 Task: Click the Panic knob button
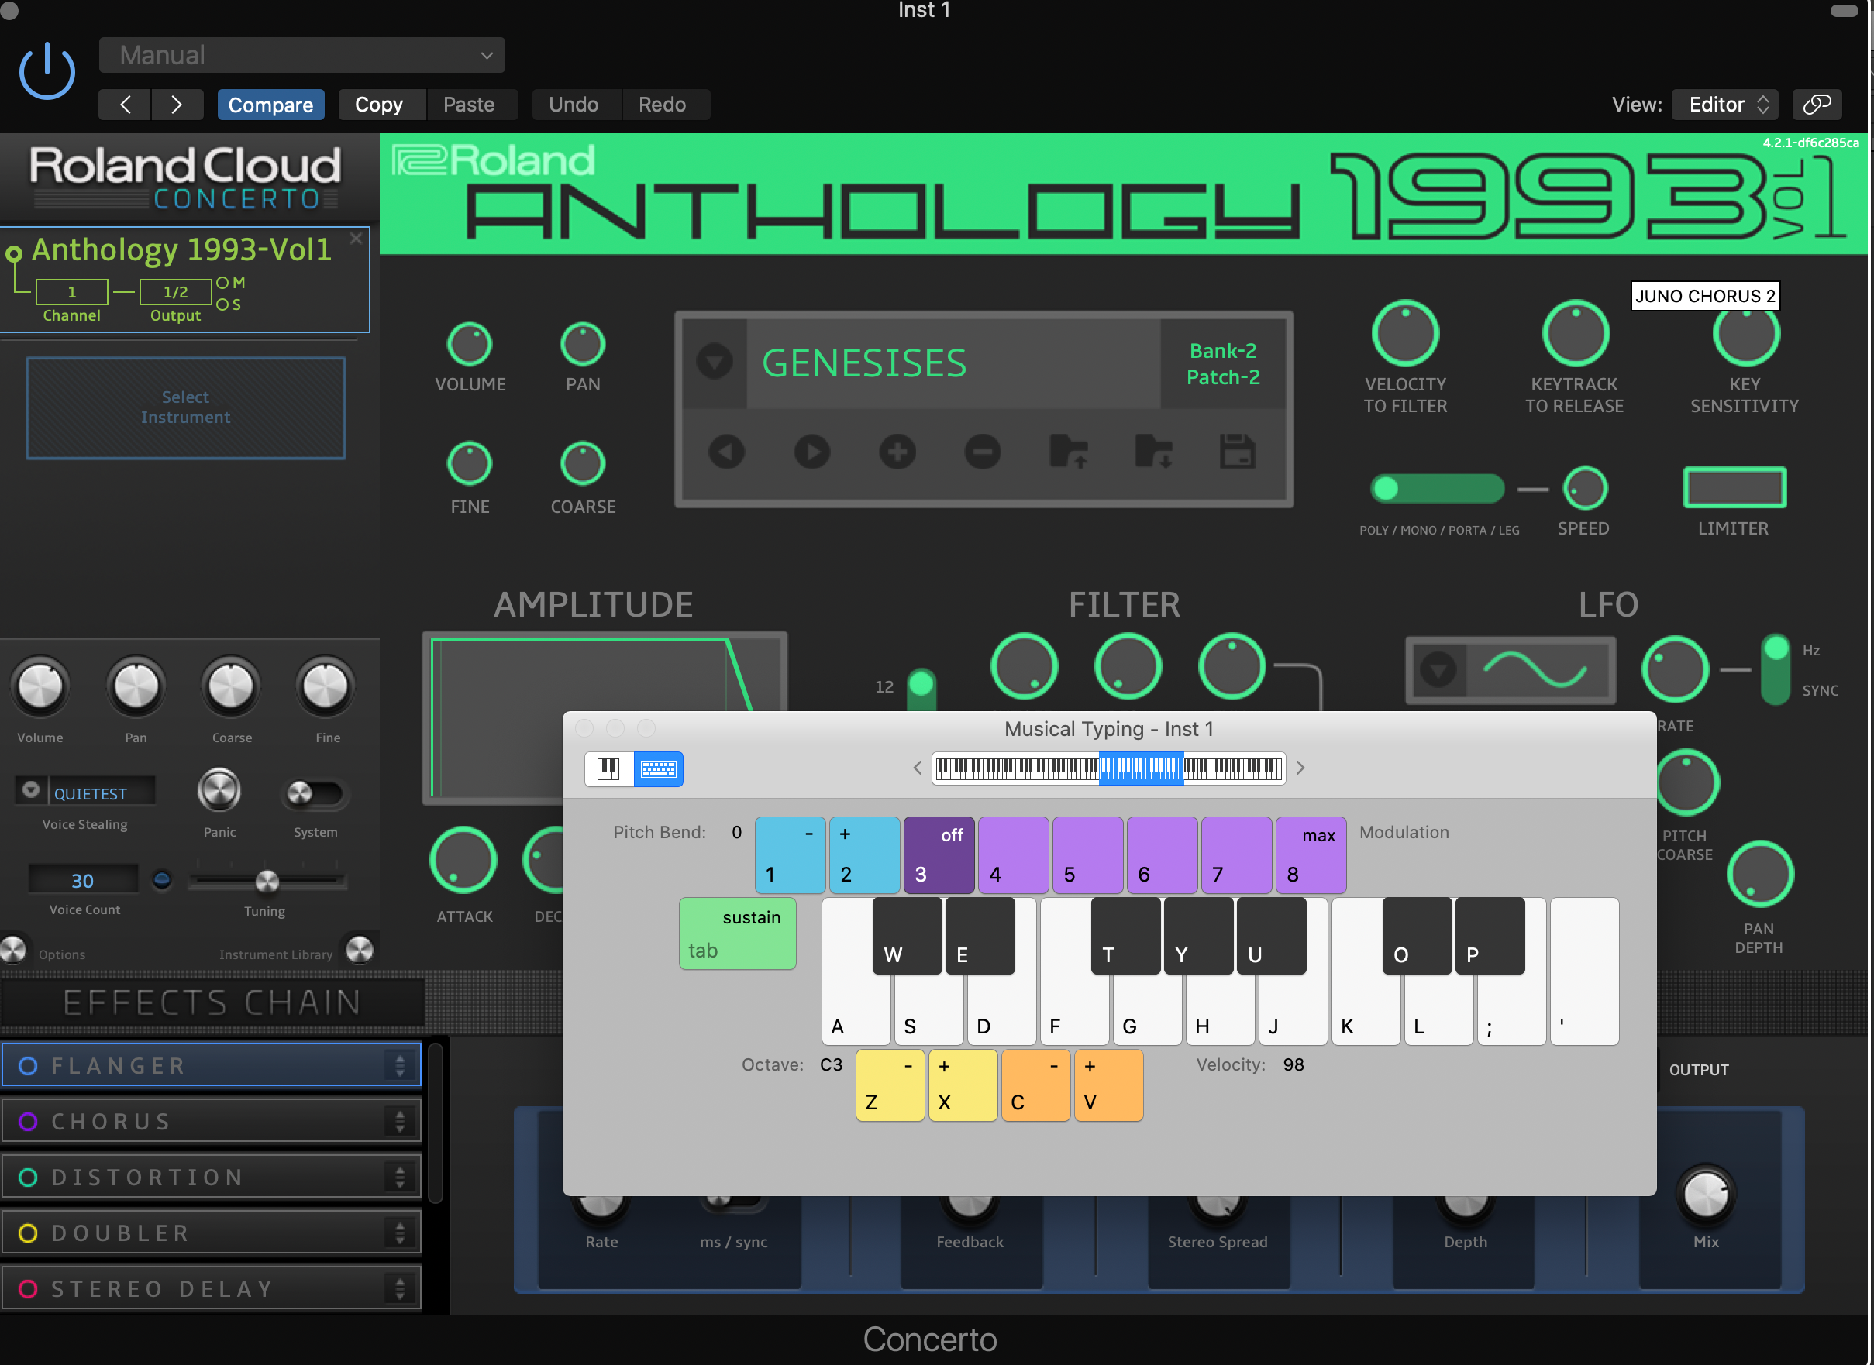pyautogui.click(x=219, y=790)
